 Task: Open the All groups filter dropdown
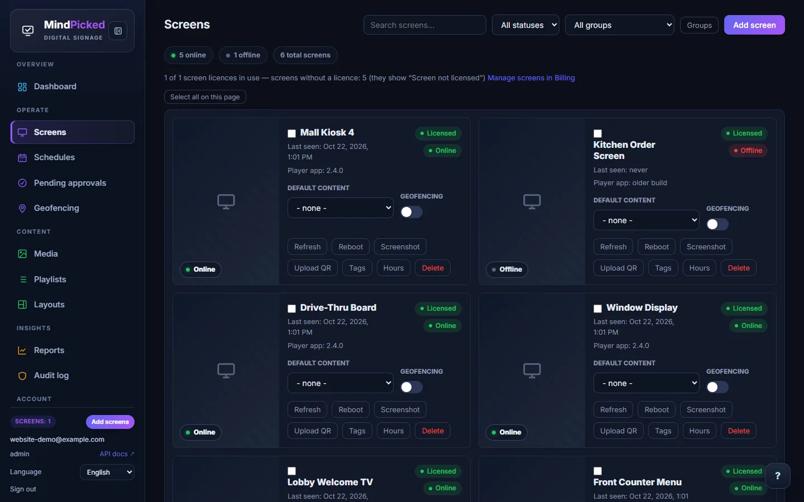coord(620,25)
